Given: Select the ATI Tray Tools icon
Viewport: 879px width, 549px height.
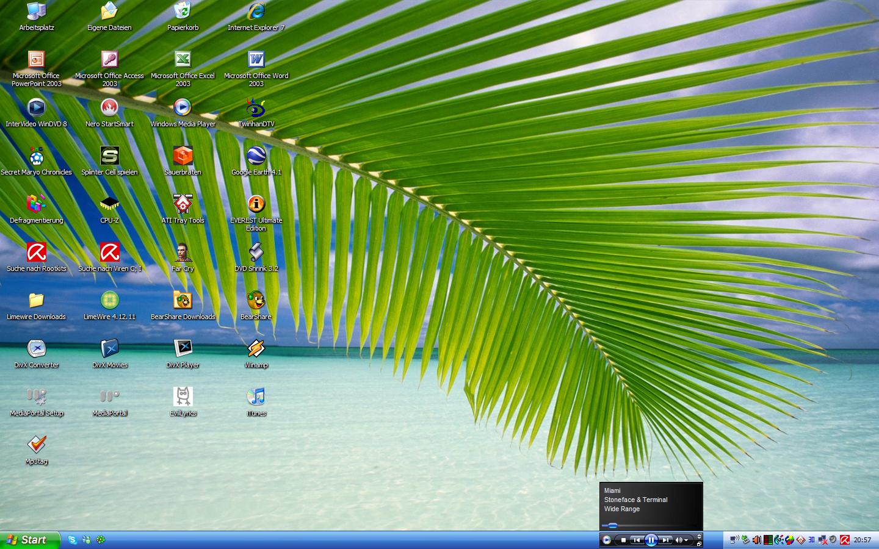Looking at the screenshot, I should tap(183, 204).
